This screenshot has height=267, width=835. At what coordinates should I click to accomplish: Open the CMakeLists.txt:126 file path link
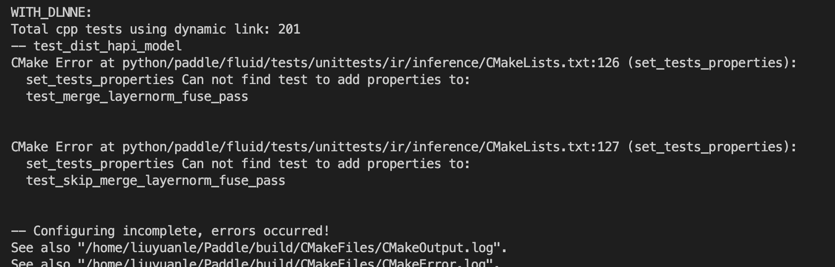(x=371, y=63)
